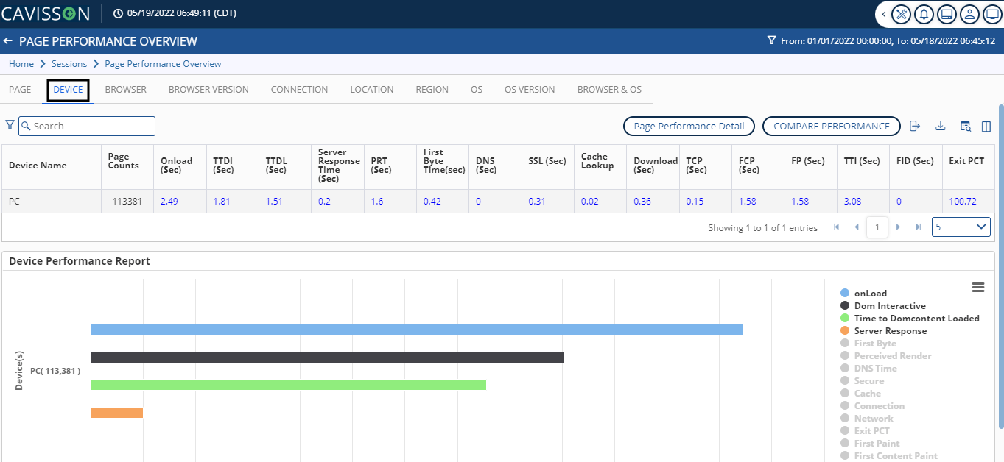
Task: Open the BROWSER & OS tab
Action: click(609, 90)
